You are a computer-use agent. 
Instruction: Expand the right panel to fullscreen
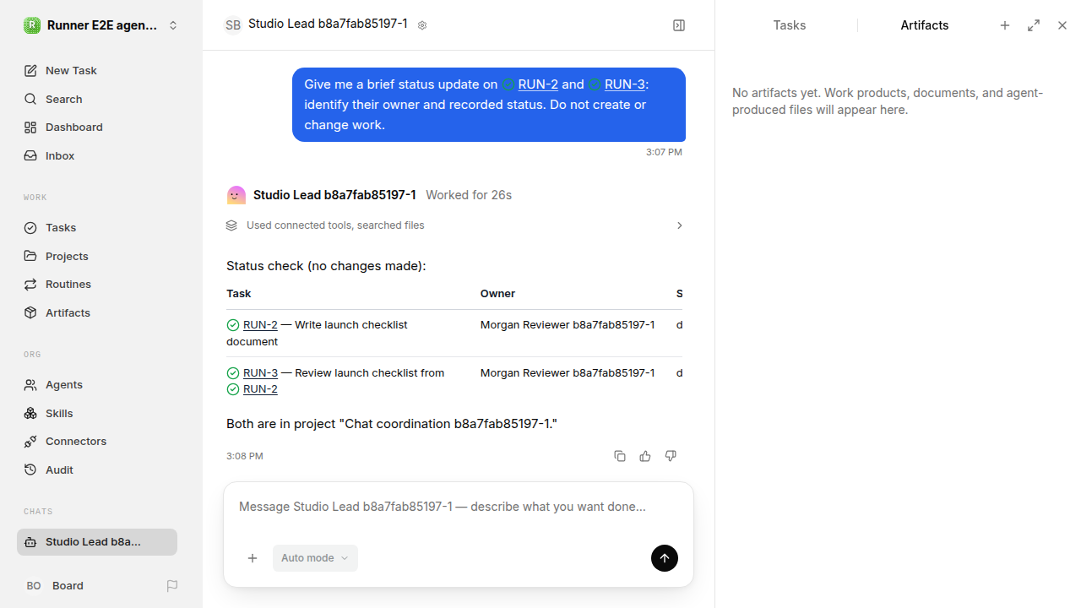(1034, 25)
